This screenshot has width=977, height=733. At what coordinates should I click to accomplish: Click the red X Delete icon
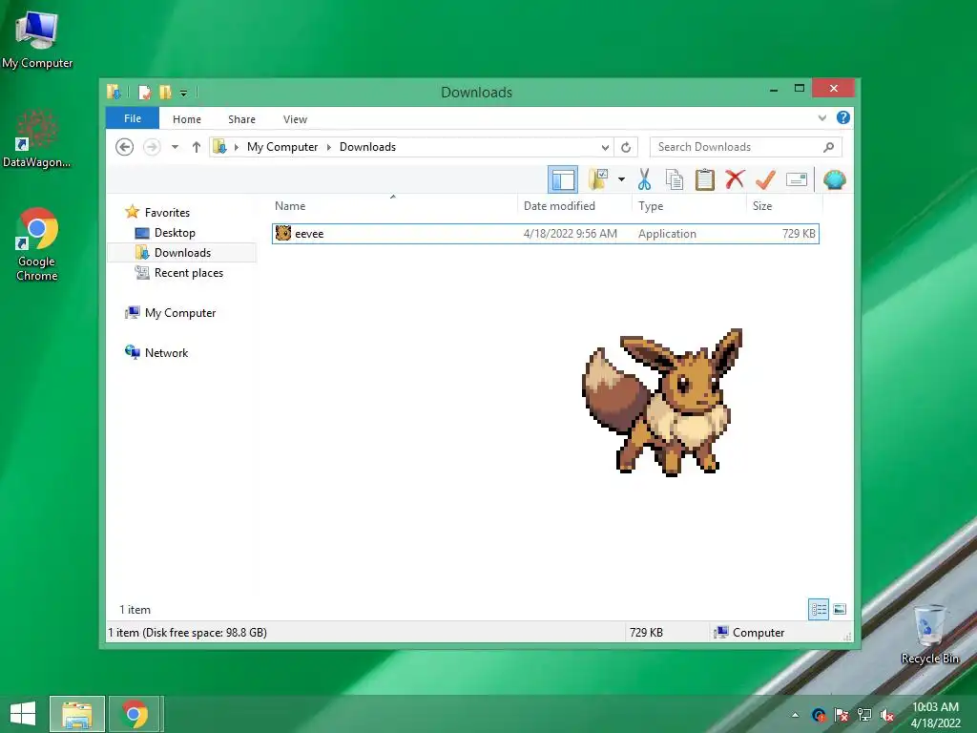click(x=735, y=179)
